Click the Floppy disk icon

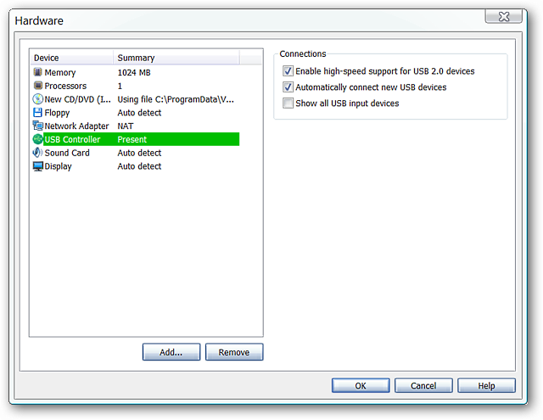37,113
